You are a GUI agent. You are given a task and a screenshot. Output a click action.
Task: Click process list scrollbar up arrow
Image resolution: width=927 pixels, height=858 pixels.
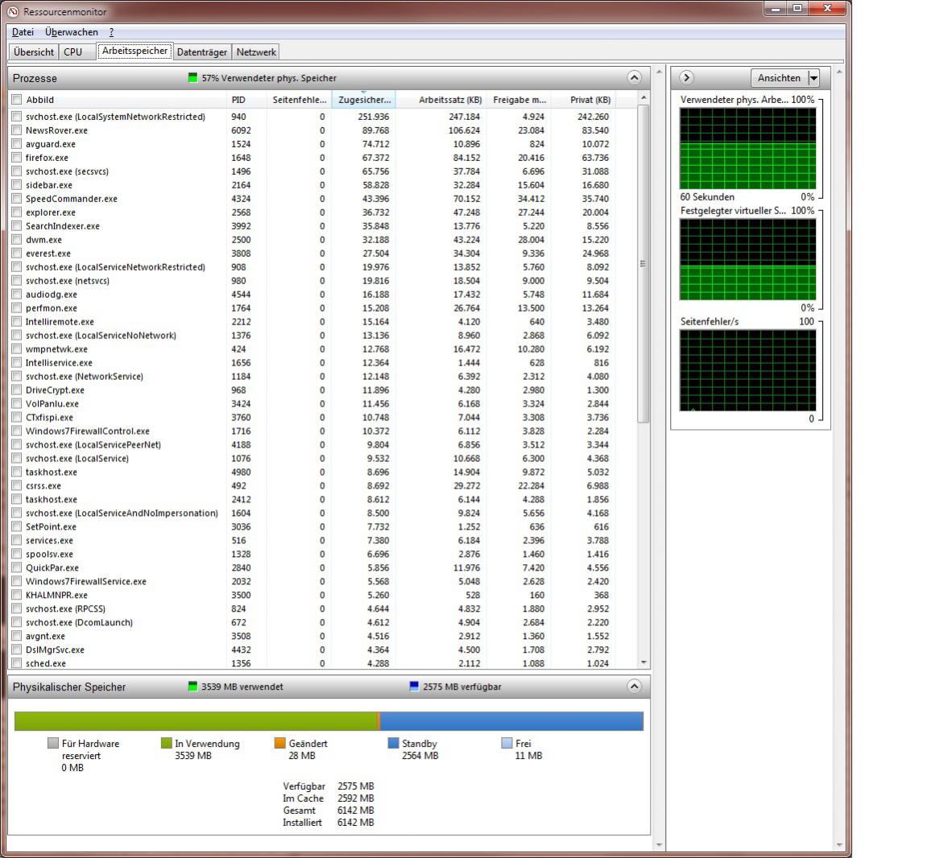click(644, 97)
